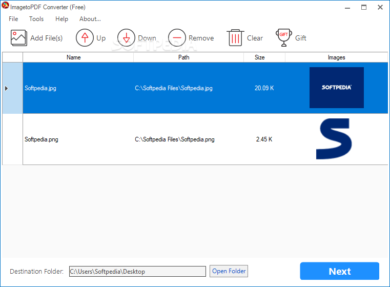Click the Remove label in toolbar
The width and height of the screenshot is (390, 287).
pyautogui.click(x=201, y=38)
